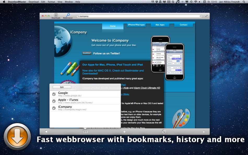
Task: Open Spotlight search in the menu bar
Action: [x=244, y=2]
